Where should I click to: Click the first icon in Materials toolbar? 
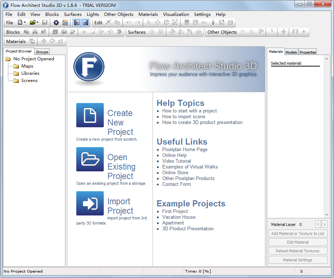(32, 41)
